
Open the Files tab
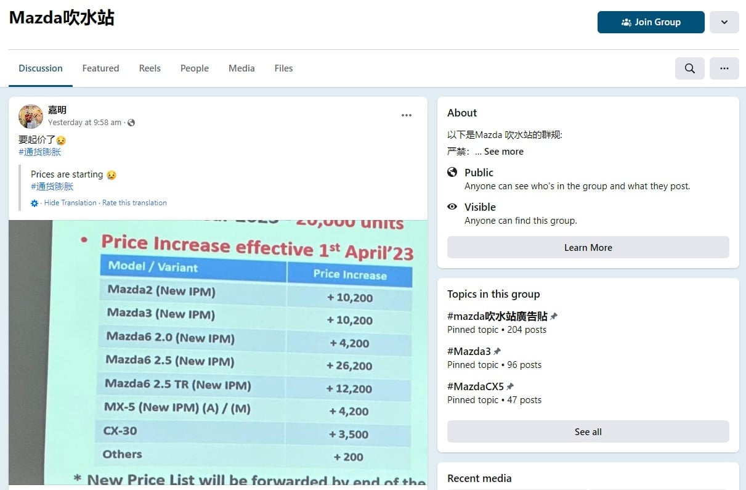[x=283, y=68]
